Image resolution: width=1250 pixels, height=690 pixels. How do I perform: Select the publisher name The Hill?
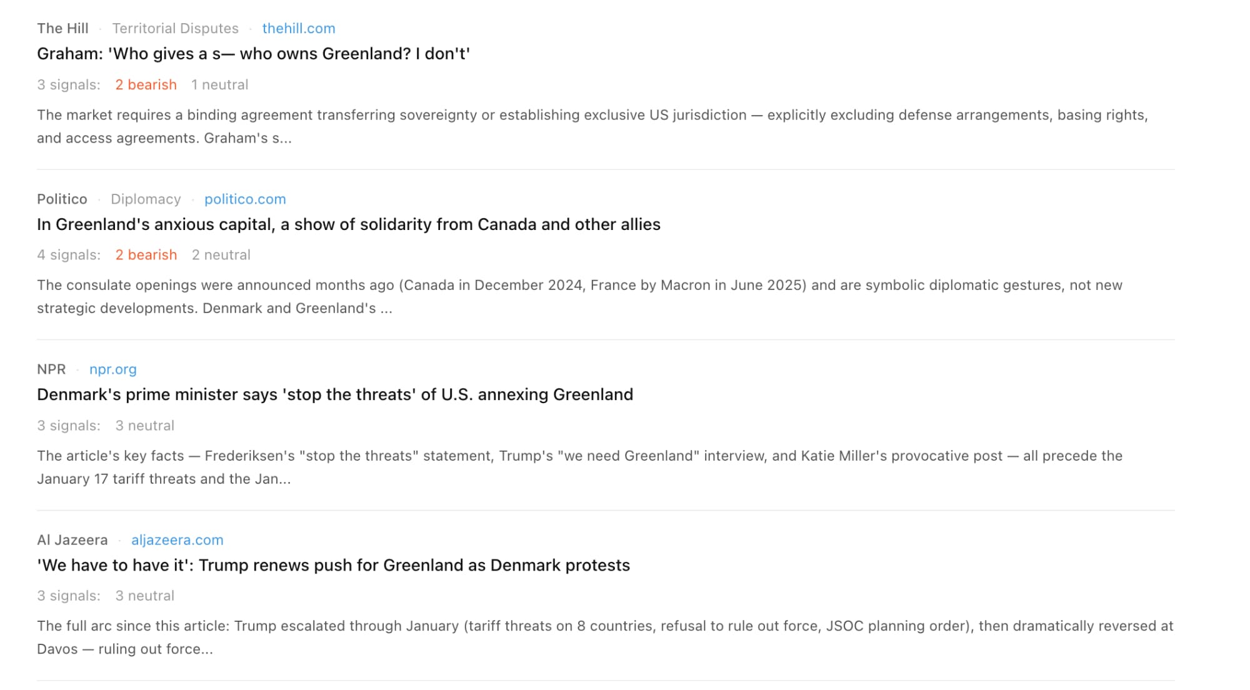(62, 28)
